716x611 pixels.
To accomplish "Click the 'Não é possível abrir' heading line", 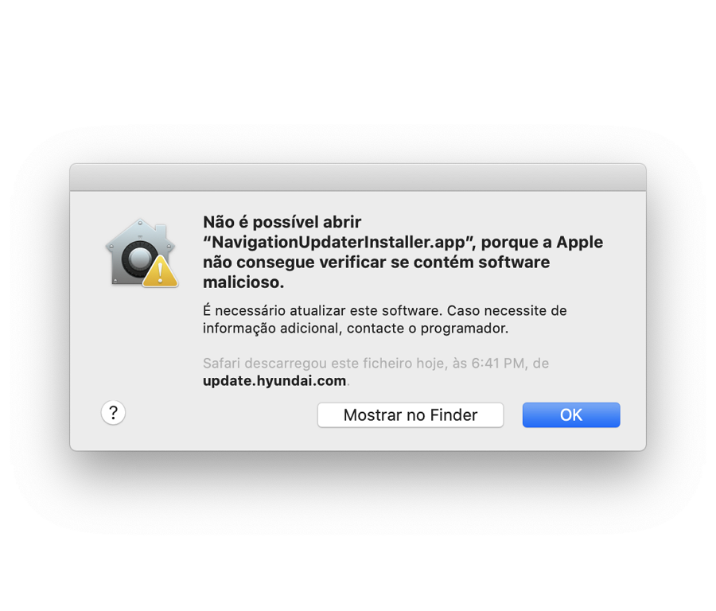I will (x=282, y=222).
